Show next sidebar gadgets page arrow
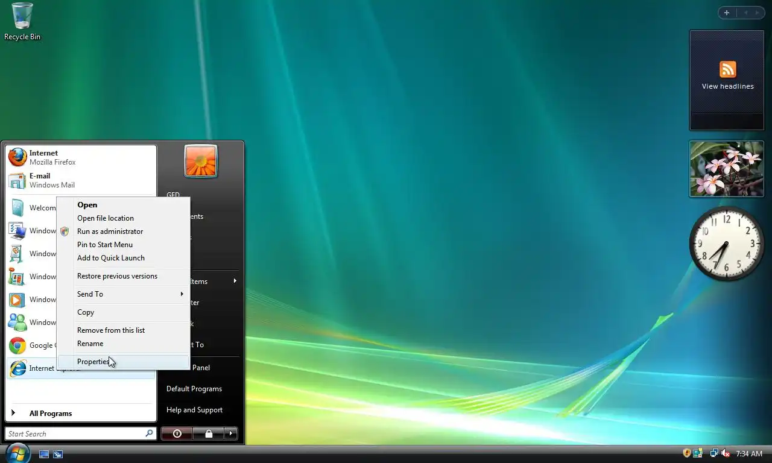Viewport: 772px width, 463px height. click(x=758, y=13)
